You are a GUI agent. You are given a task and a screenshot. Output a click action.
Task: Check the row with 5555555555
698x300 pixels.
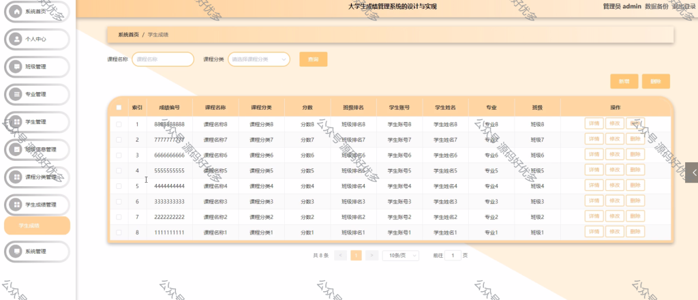[119, 170]
